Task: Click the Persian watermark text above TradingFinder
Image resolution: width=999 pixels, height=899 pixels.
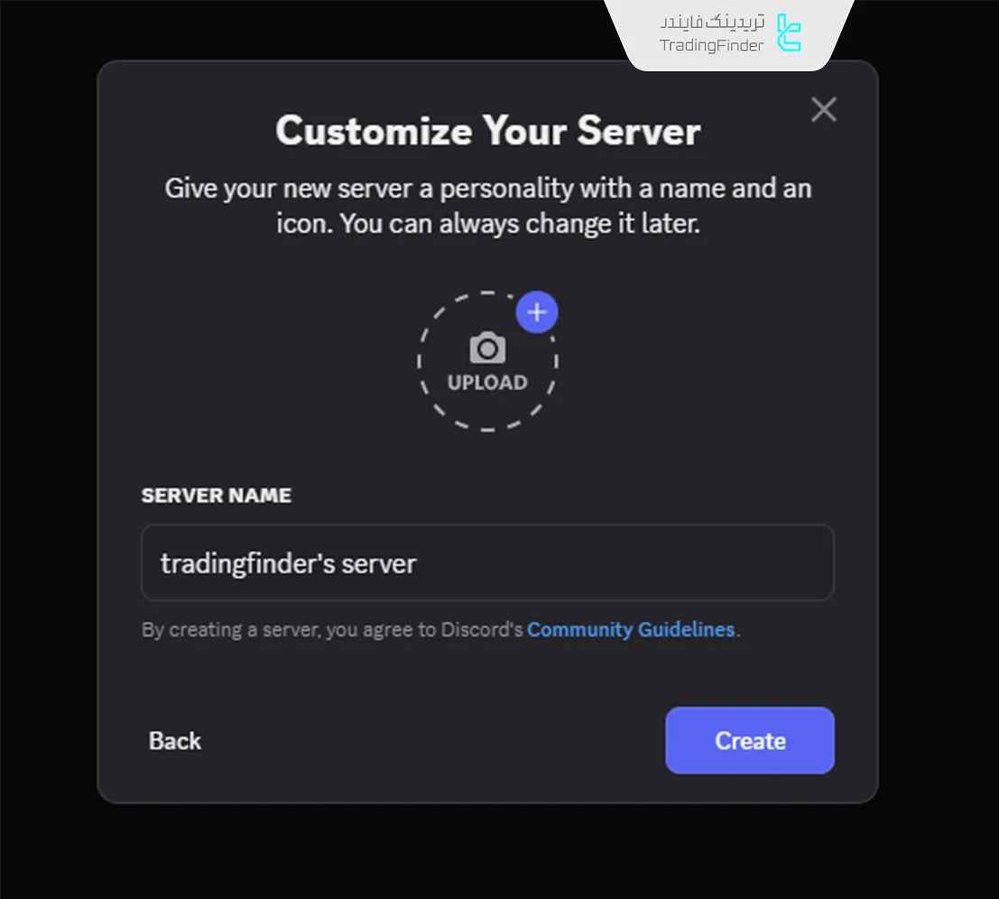Action: [x=712, y=22]
